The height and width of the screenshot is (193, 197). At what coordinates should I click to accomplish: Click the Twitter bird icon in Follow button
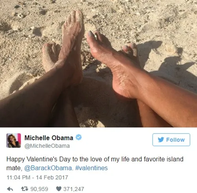coord(161,140)
